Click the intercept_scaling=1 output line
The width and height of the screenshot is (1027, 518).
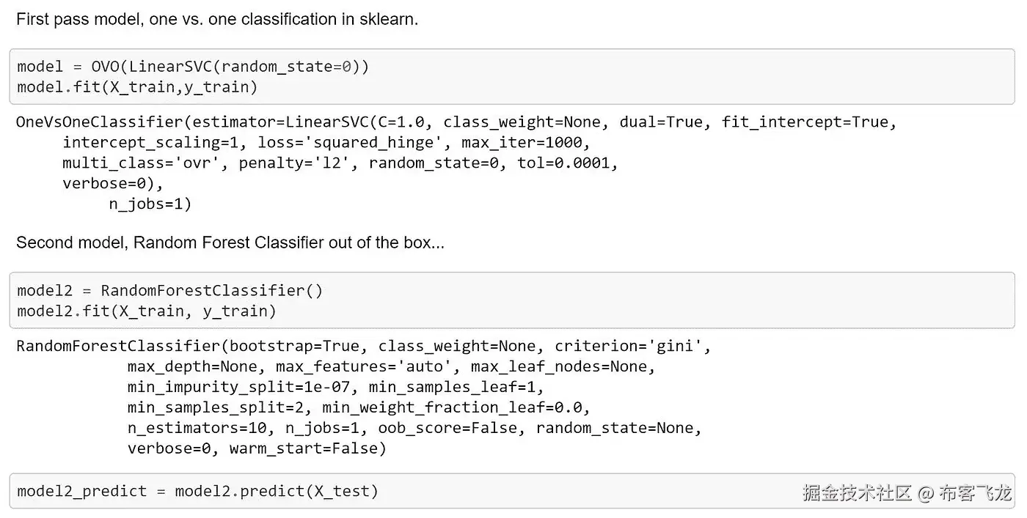pyautogui.click(x=326, y=142)
